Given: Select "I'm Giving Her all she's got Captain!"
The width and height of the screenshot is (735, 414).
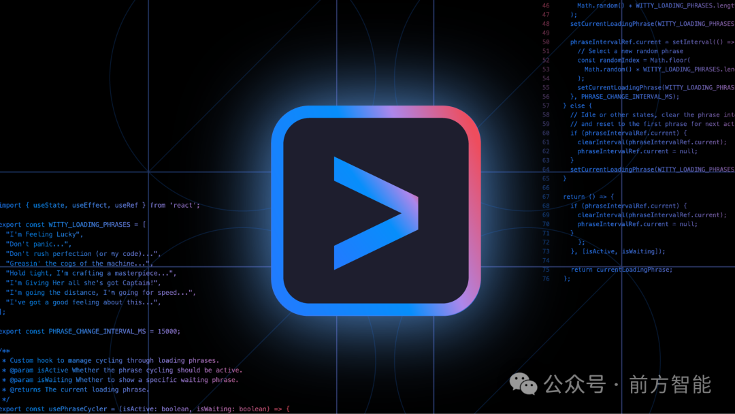Looking at the screenshot, I should [x=83, y=283].
